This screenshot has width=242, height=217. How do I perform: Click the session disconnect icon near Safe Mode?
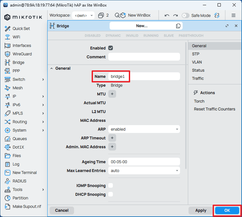pyautogui.click(x=217, y=15)
